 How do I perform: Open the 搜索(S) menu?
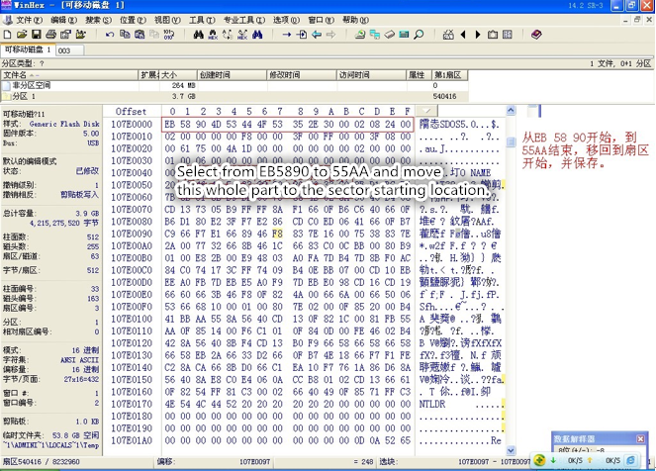(98, 20)
